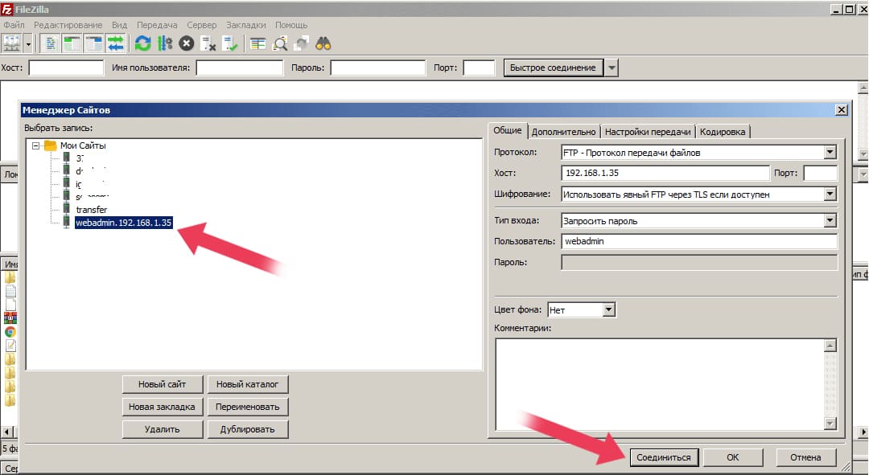
Task: Open the Файл menu
Action: click(x=14, y=25)
